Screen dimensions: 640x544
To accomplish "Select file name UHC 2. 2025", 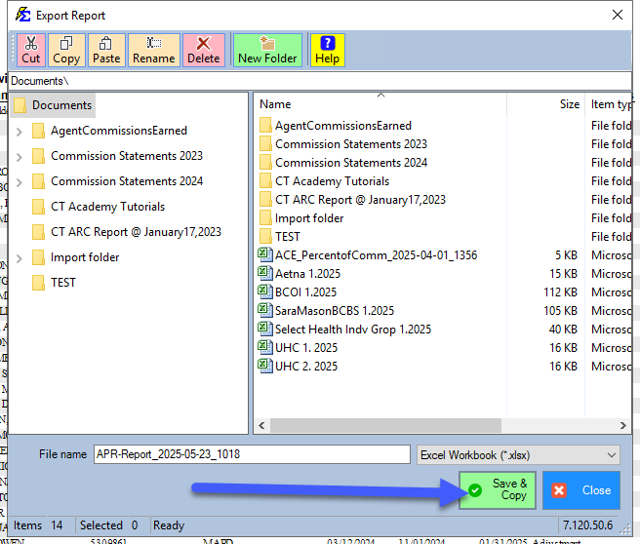I will (x=306, y=367).
